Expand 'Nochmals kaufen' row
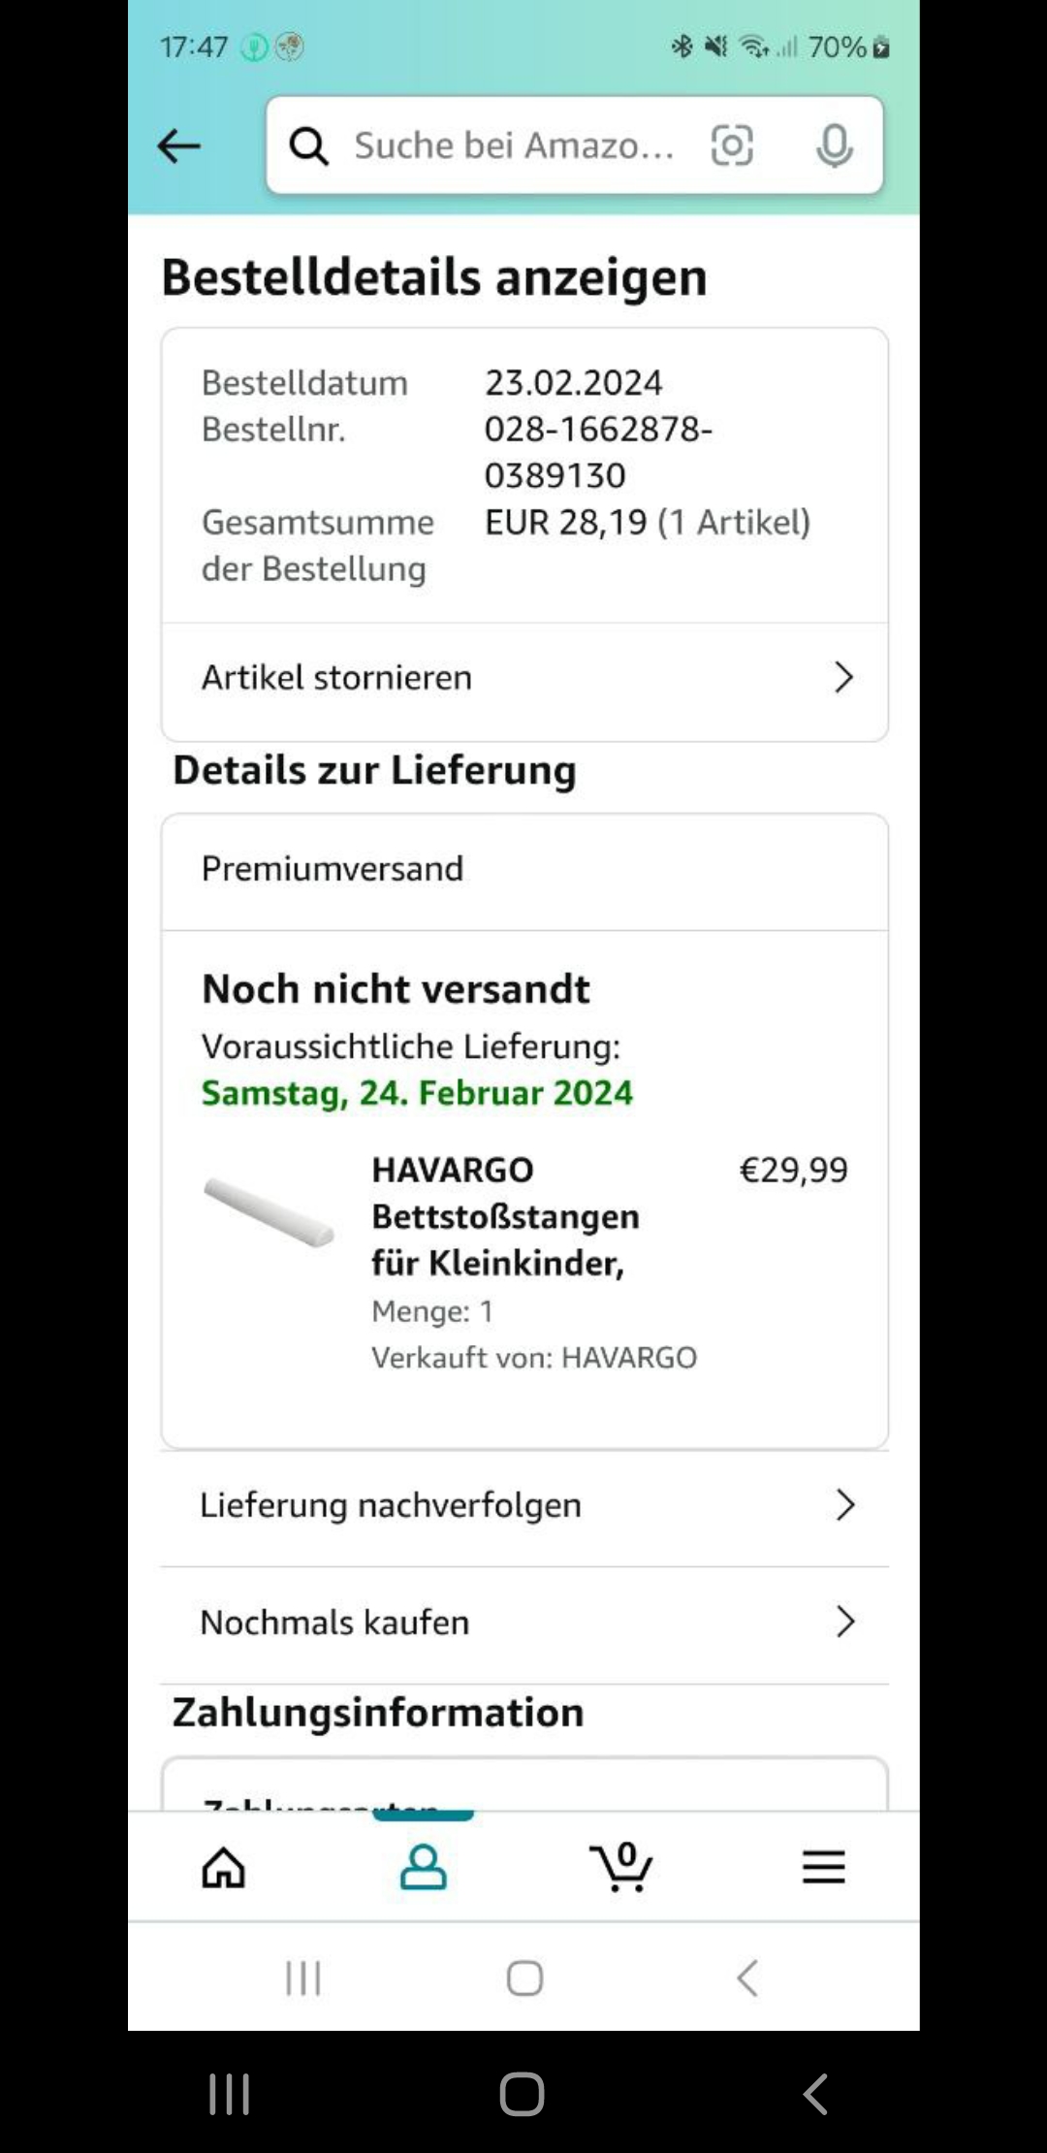Image resolution: width=1047 pixels, height=2153 pixels. (523, 1623)
